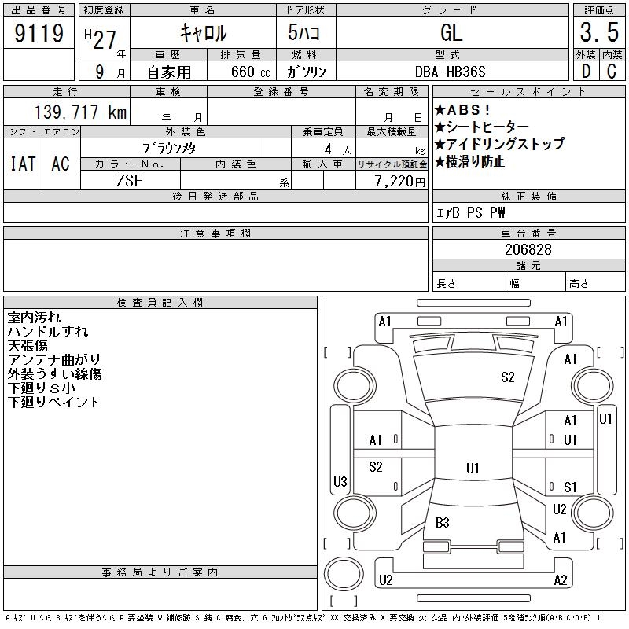629x629 pixels.
Task: Click the S2 mark on the front hood
Action: tap(507, 377)
